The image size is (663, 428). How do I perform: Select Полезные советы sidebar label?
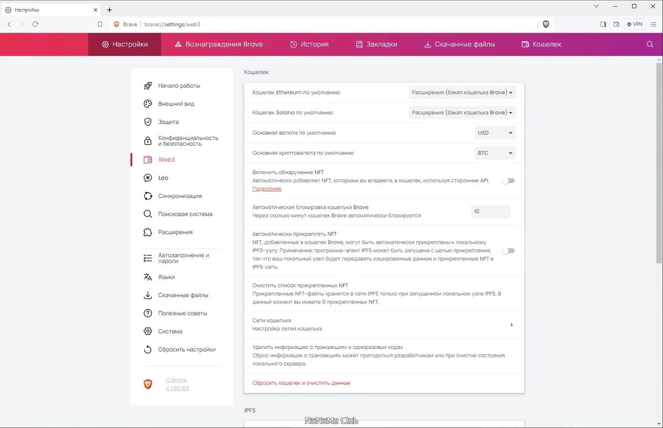click(183, 313)
